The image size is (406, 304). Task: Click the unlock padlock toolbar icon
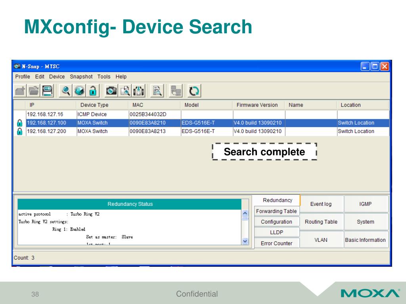(x=93, y=91)
